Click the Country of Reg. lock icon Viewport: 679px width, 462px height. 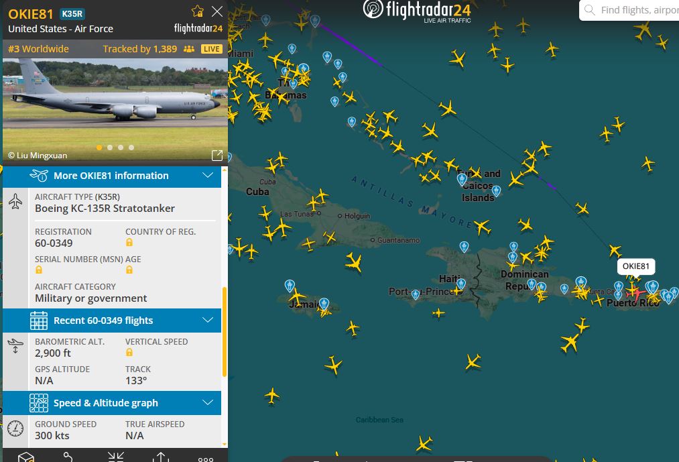pyautogui.click(x=129, y=242)
